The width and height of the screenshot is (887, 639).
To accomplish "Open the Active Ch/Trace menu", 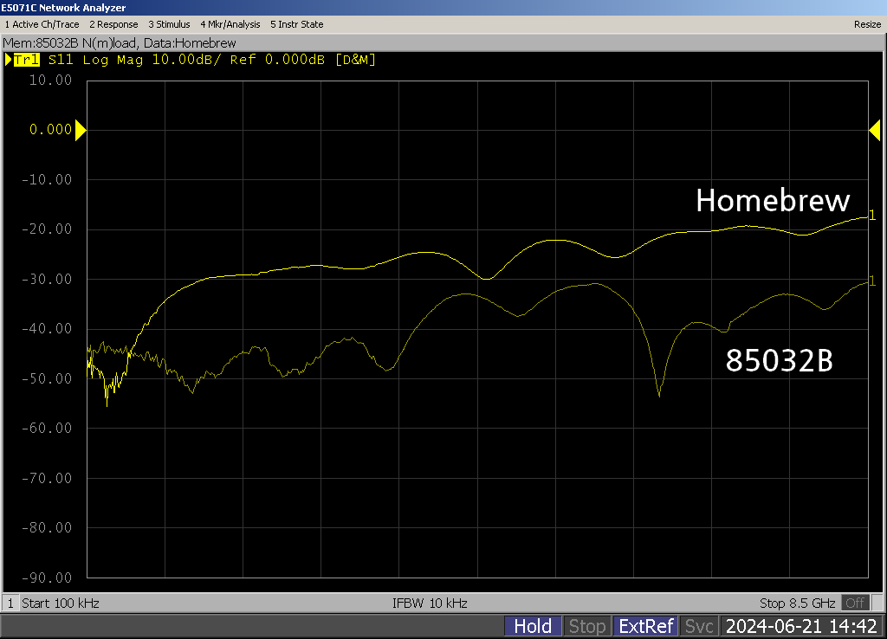I will pos(42,24).
